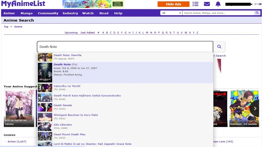Select Lord El-Melloi II-sei Rail Zeppelin Grace Note
Screen dimensions: 262x147
[93, 144]
